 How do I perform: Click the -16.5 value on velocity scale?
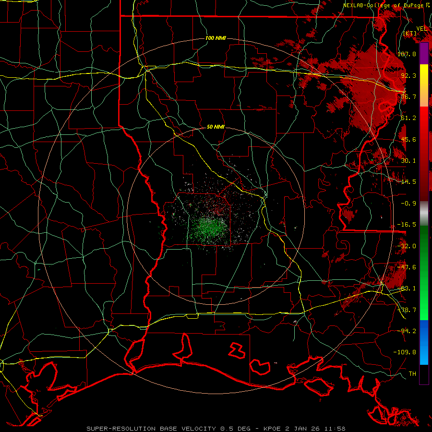point(407,225)
